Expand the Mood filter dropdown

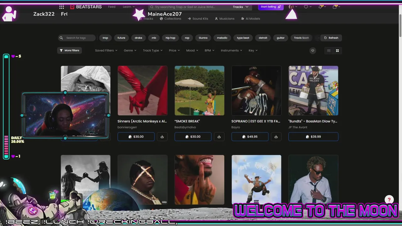[192, 51]
